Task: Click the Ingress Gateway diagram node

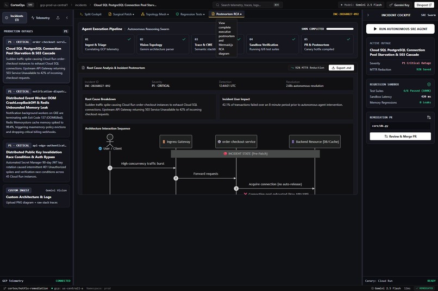Action: pyautogui.click(x=176, y=142)
